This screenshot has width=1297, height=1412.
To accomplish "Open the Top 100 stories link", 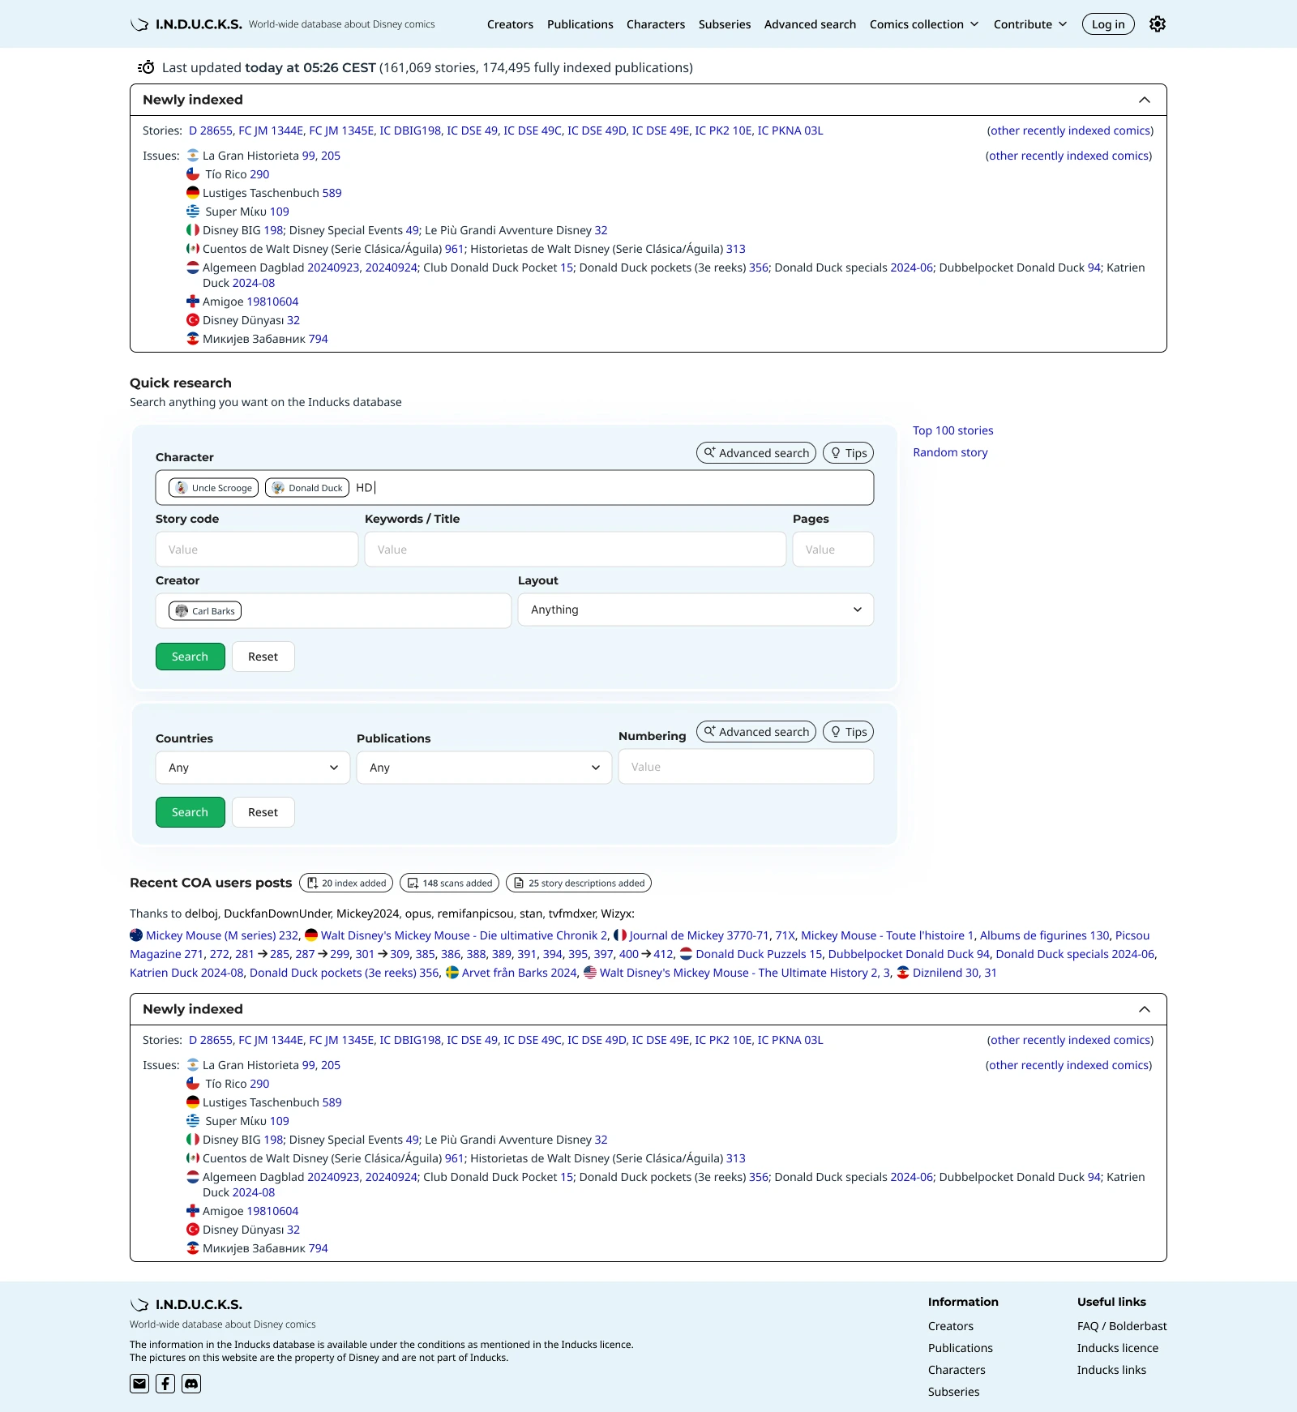I will [952, 430].
